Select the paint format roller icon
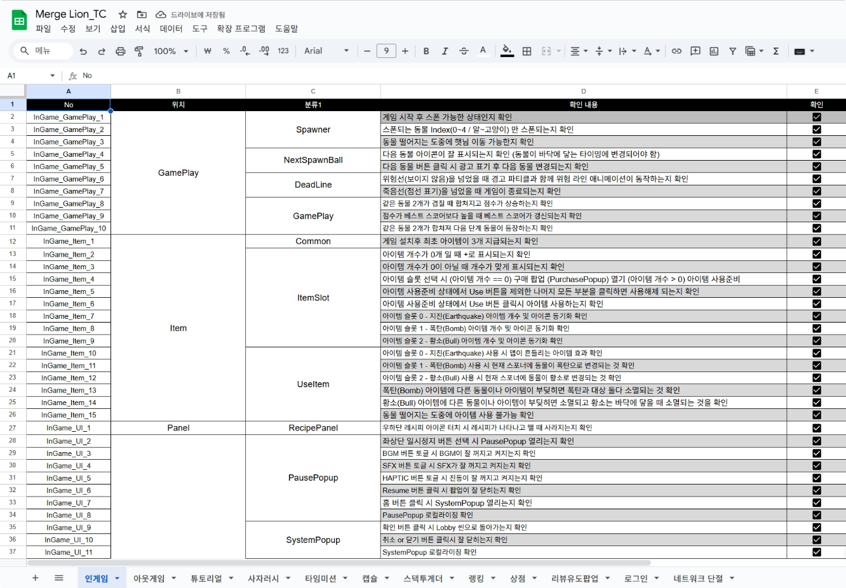 [x=139, y=51]
